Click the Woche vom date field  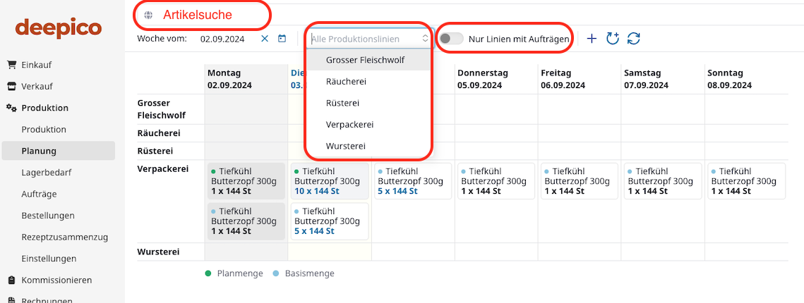[x=222, y=39]
